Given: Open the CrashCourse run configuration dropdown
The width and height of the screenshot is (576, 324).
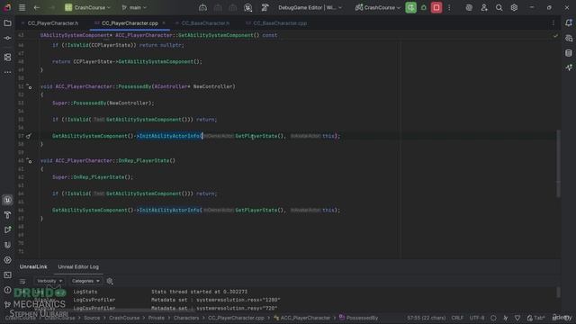Looking at the screenshot, I should pos(377,7).
